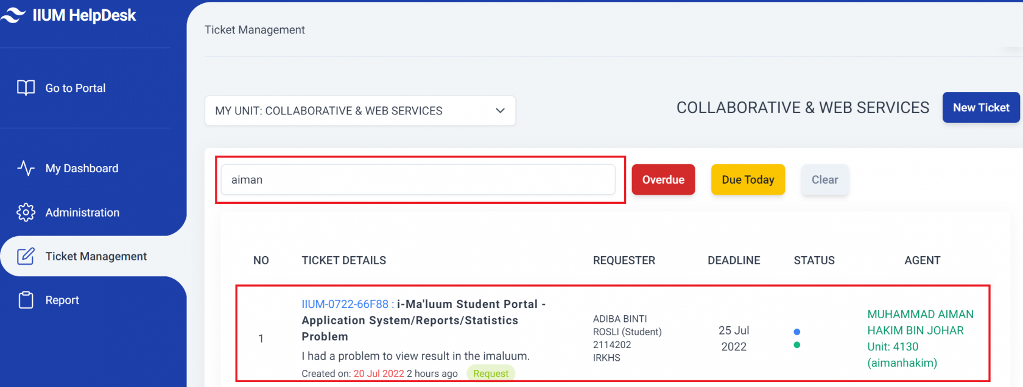Viewport: 1023px width, 387px height.
Task: Click description 'I had a problem to view result'
Action: 416,356
